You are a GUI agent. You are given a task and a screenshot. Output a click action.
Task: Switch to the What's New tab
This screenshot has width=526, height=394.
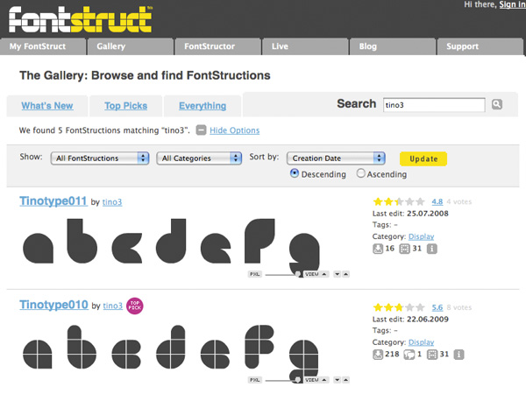click(x=47, y=106)
